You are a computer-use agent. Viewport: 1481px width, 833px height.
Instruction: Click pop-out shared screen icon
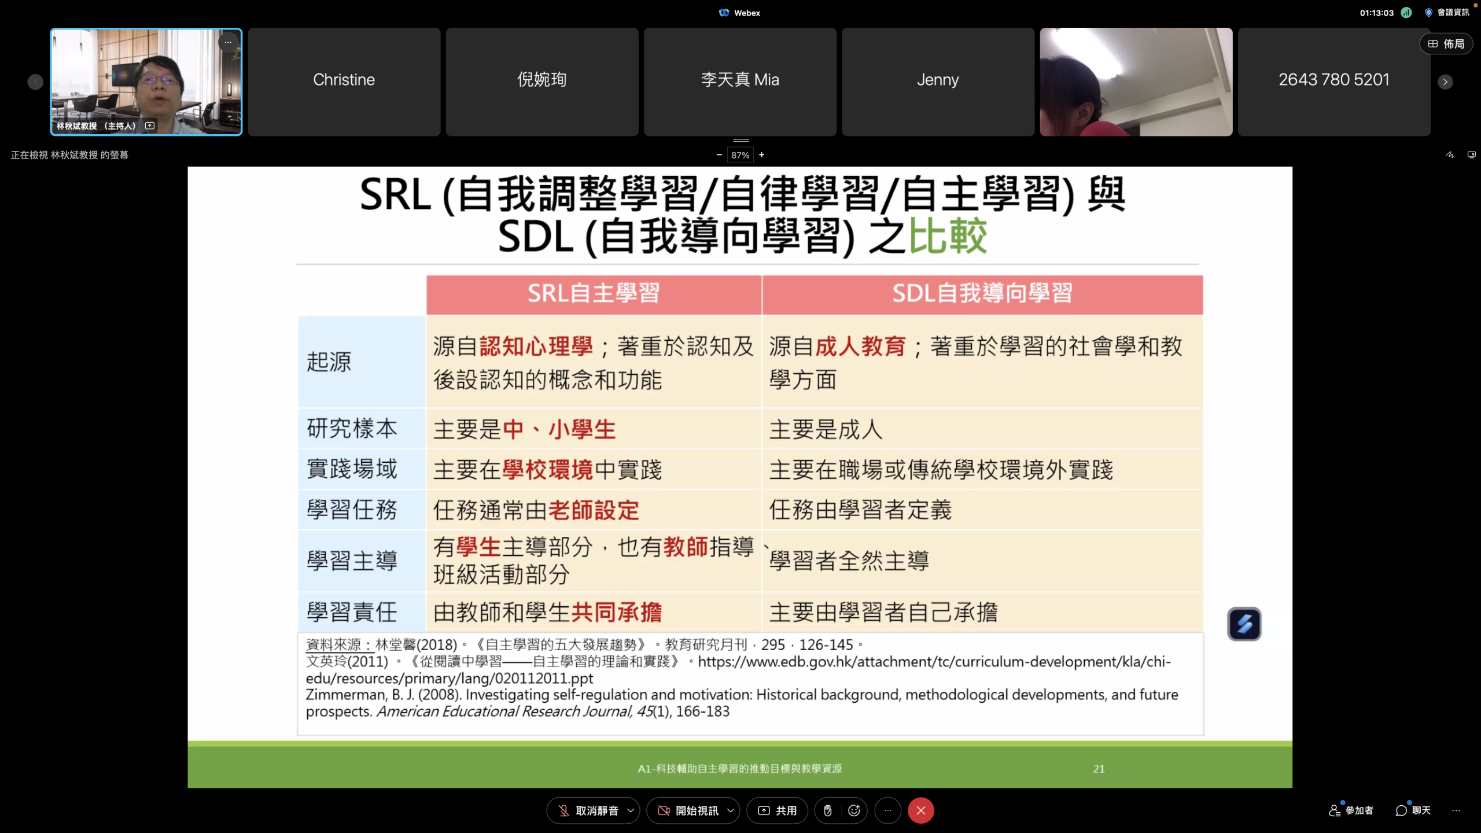click(1471, 154)
